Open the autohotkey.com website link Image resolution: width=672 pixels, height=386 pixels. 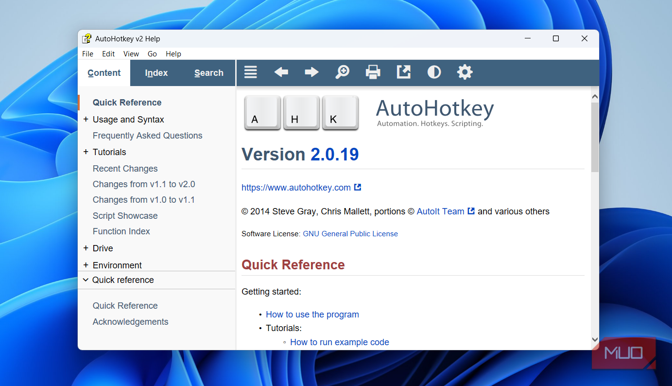(x=296, y=188)
